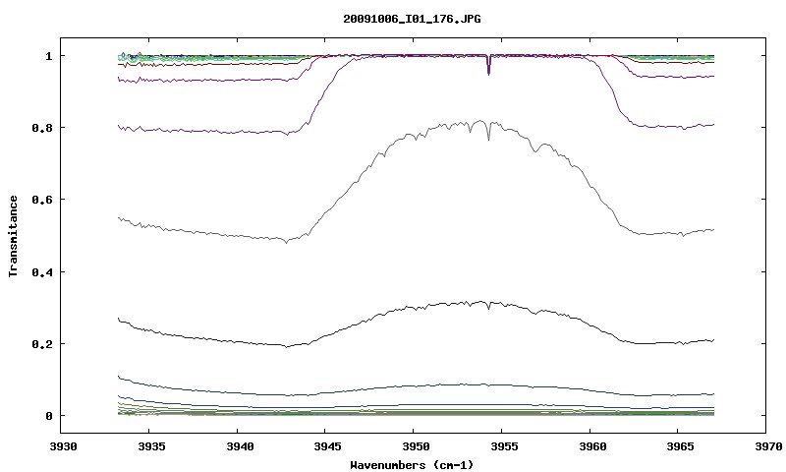The width and height of the screenshot is (786, 472).
Task: Click the Transmittance y-axis label
Action: click(13, 236)
